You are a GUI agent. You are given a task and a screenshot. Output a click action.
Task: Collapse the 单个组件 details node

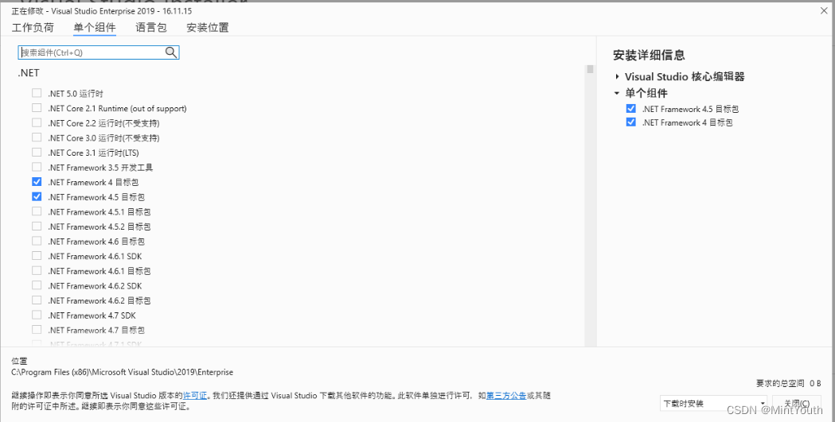pyautogui.click(x=617, y=93)
